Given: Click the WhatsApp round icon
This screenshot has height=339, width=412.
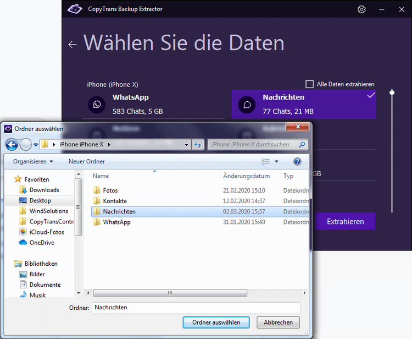Looking at the screenshot, I should pyautogui.click(x=97, y=105).
